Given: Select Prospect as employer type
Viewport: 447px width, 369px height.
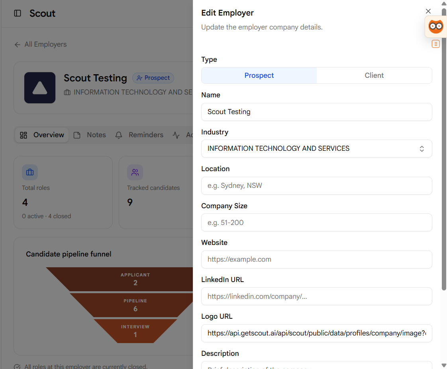Looking at the screenshot, I should click(x=259, y=75).
